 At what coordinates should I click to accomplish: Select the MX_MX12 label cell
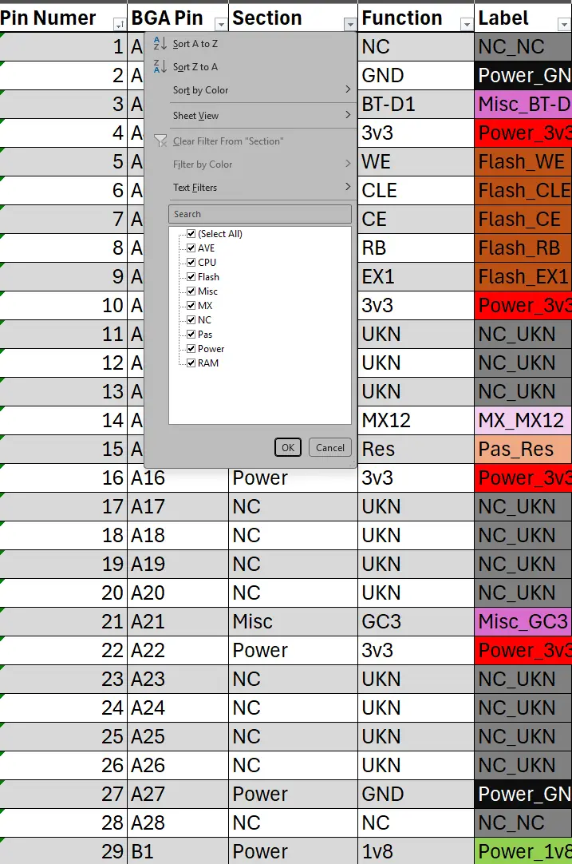(x=523, y=421)
